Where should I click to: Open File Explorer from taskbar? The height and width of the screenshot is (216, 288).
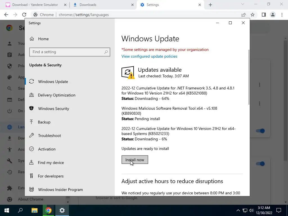click(x=34, y=210)
